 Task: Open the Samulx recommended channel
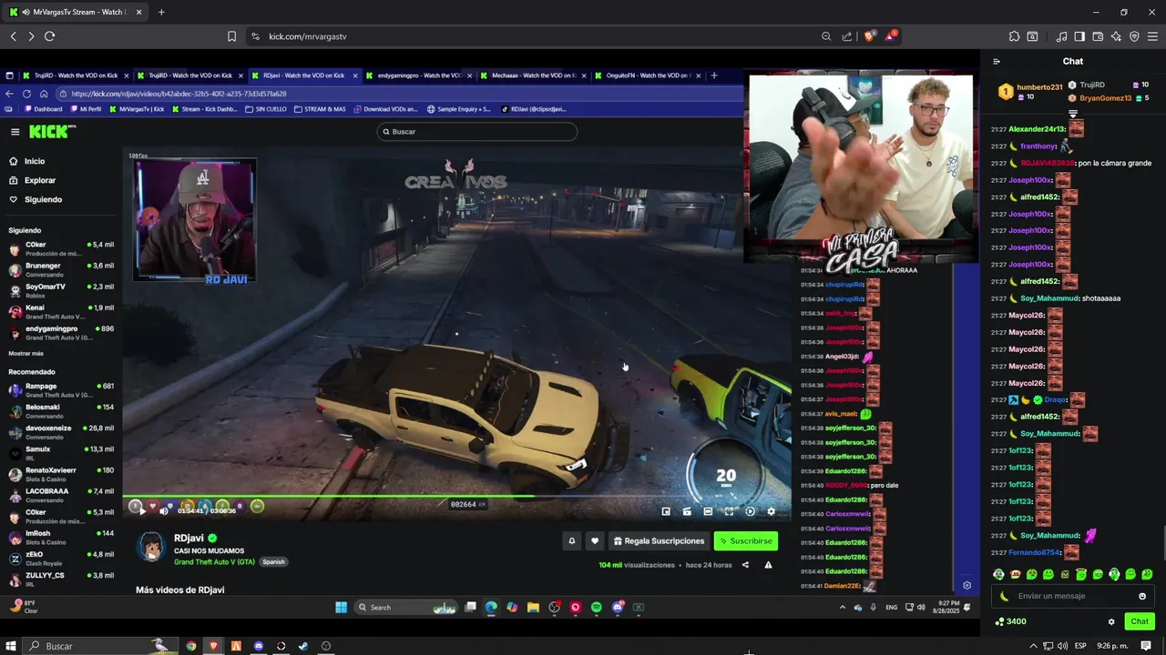point(60,453)
